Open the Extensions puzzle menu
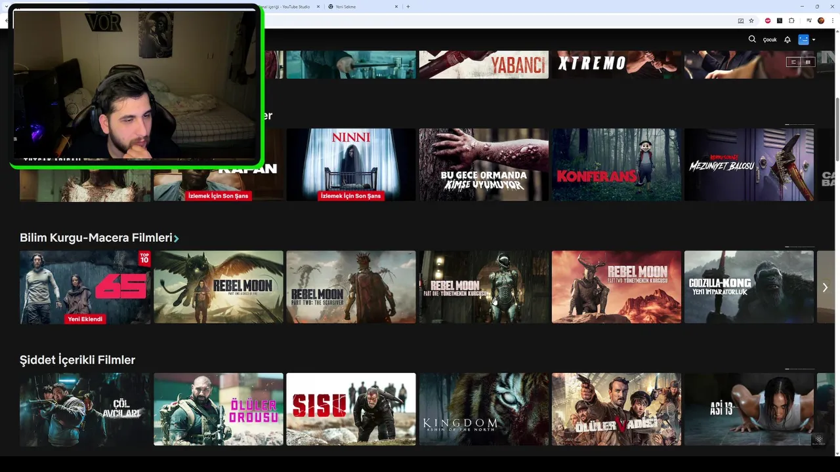The width and height of the screenshot is (840, 472). [791, 20]
